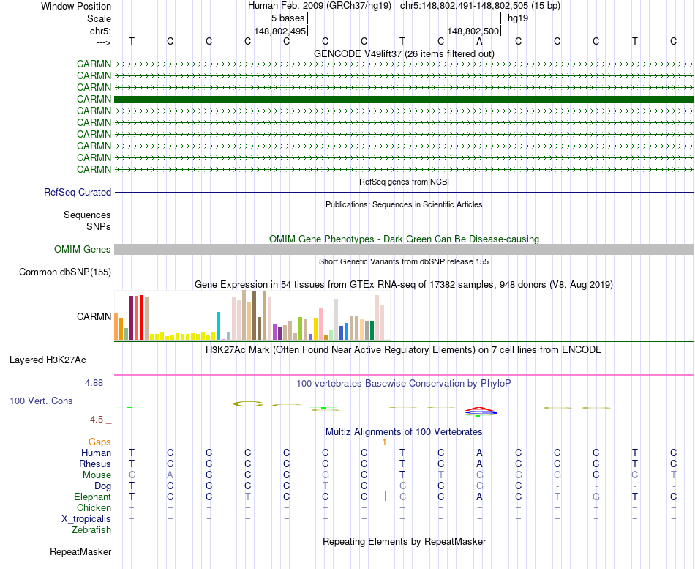The width and height of the screenshot is (695, 569).
Task: Open 'Multiz Alignments of 100 Vertebrates' title
Action: click(x=404, y=432)
